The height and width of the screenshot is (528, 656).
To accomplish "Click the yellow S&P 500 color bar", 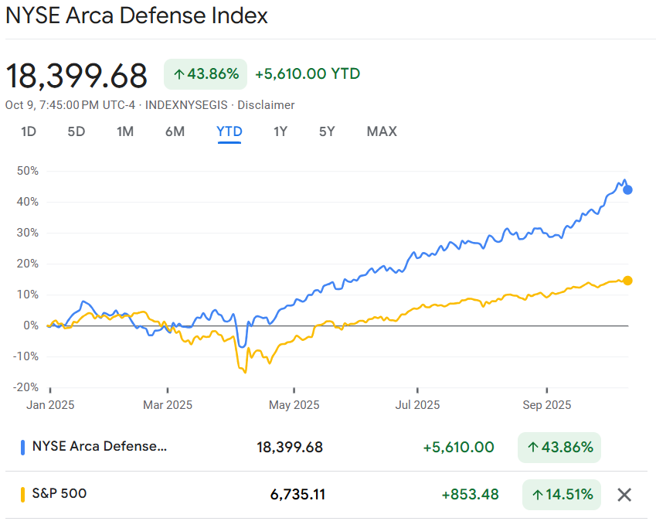I will point(23,493).
